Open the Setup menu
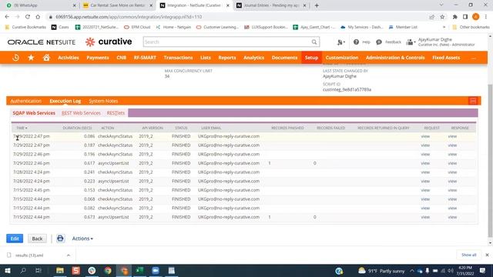This screenshot has width=493, height=277. coord(311,58)
